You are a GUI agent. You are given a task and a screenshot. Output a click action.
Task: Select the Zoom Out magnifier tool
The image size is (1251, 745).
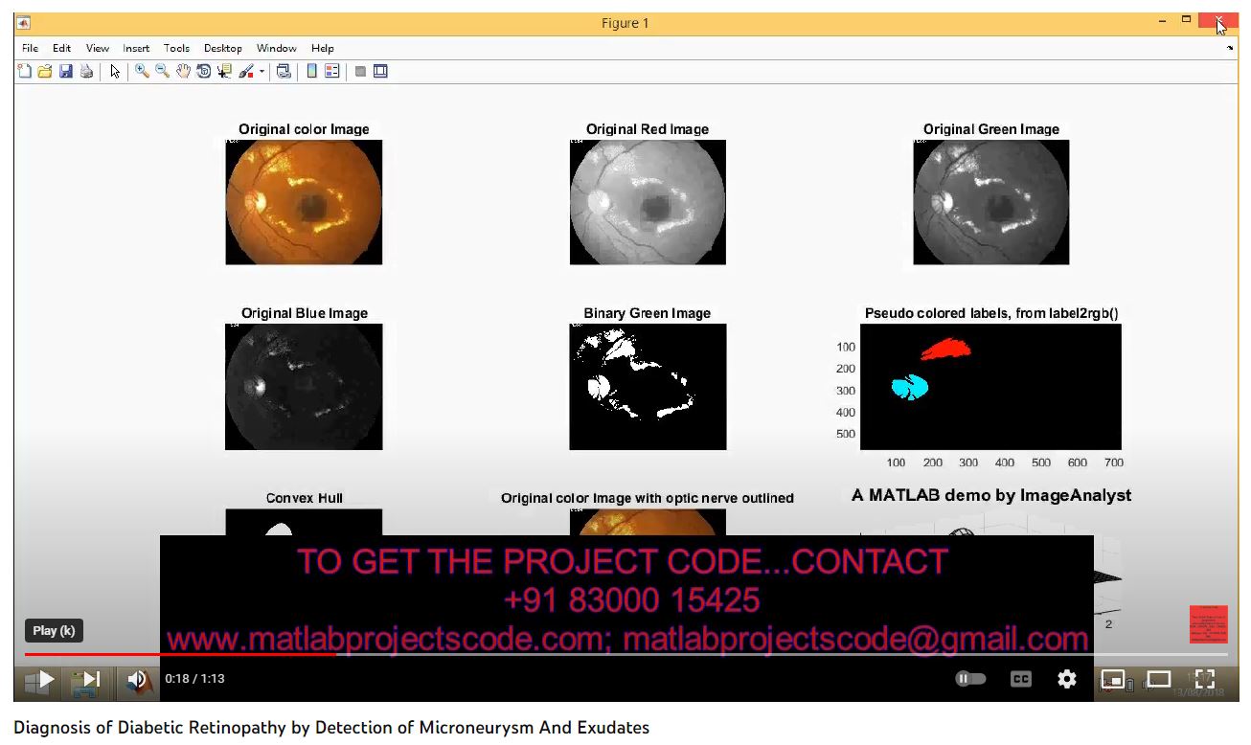tap(162, 72)
